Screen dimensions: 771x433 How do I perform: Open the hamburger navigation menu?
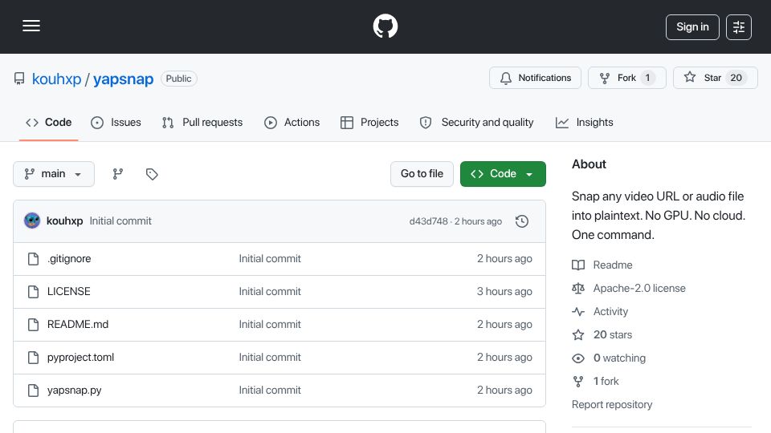click(31, 26)
